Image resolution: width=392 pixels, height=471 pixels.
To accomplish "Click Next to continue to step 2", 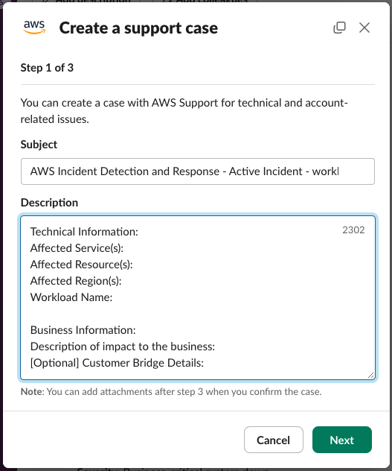I will pyautogui.click(x=342, y=440).
